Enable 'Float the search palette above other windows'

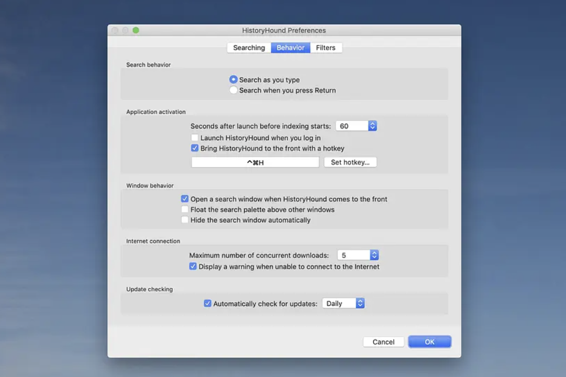coord(185,209)
